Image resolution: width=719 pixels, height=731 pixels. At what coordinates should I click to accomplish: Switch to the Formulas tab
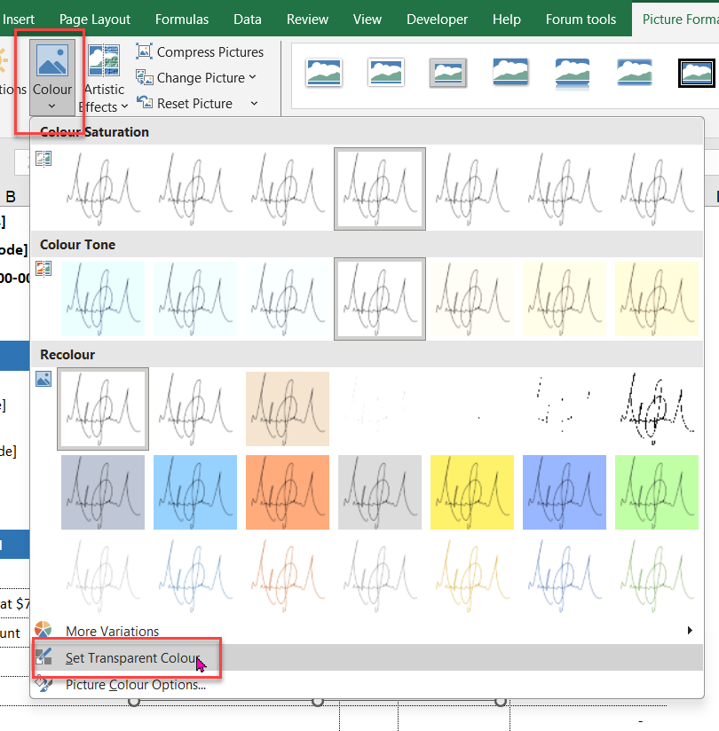(x=182, y=19)
